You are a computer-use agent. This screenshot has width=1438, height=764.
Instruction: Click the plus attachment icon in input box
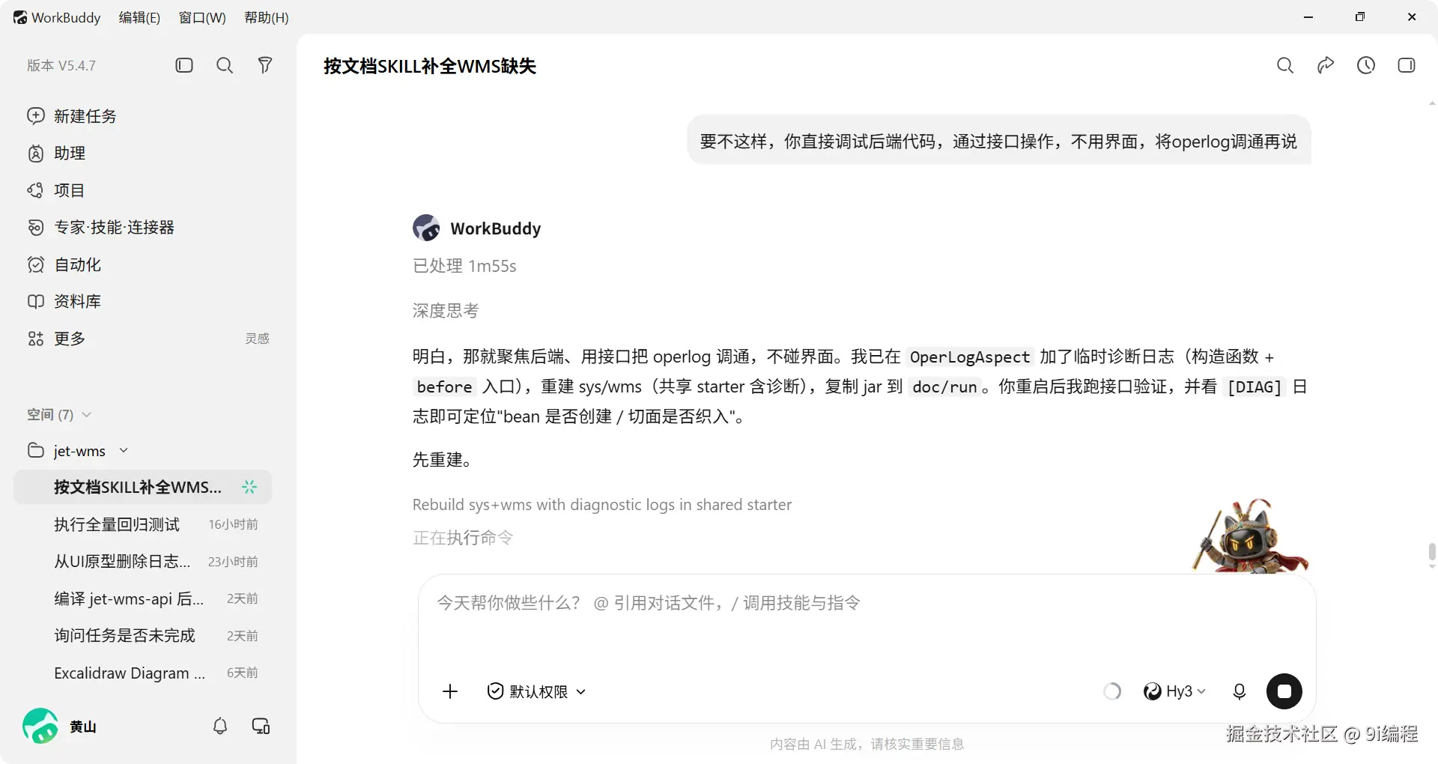pos(450,691)
